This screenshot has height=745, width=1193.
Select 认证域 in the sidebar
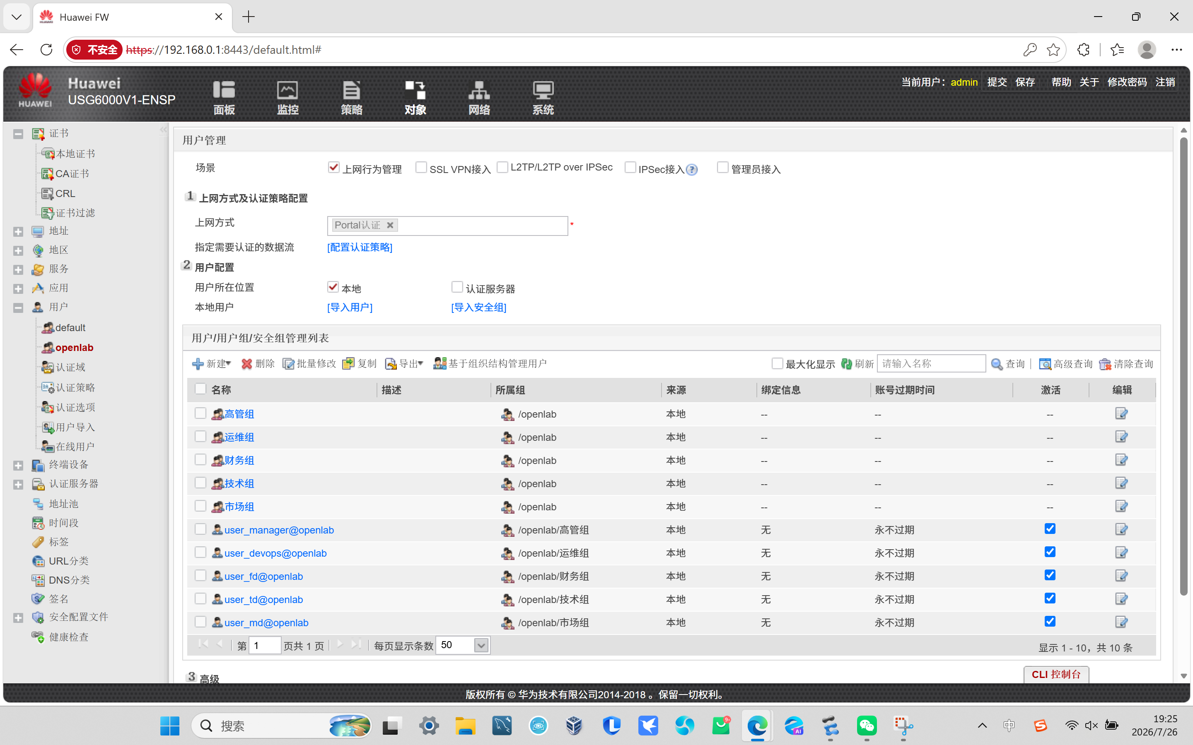(70, 368)
